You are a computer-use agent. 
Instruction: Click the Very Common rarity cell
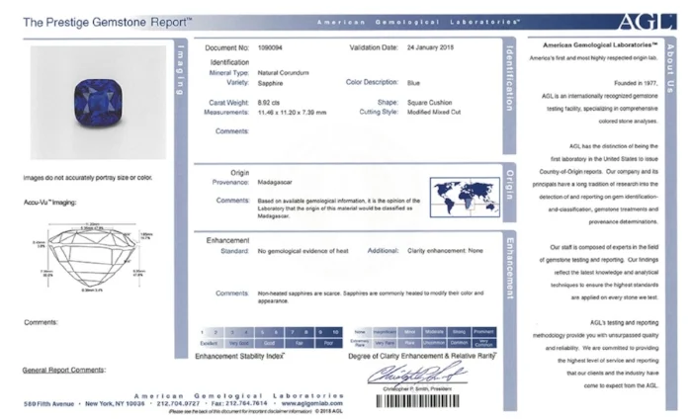pos(484,343)
